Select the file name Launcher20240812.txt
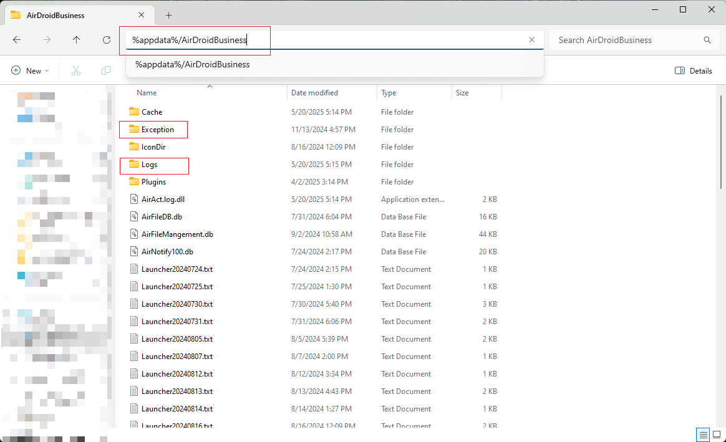Screen dimensions: 726x442 177,374
